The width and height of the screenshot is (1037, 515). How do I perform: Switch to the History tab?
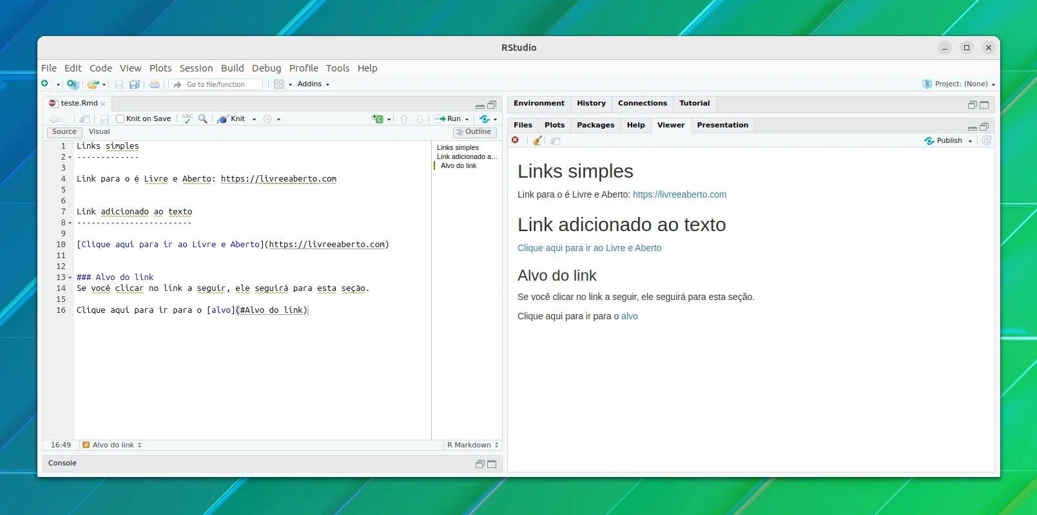591,104
